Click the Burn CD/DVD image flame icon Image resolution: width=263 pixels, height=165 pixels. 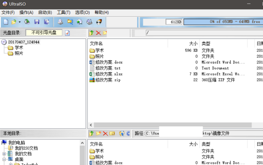pyautogui.click(x=99, y=22)
